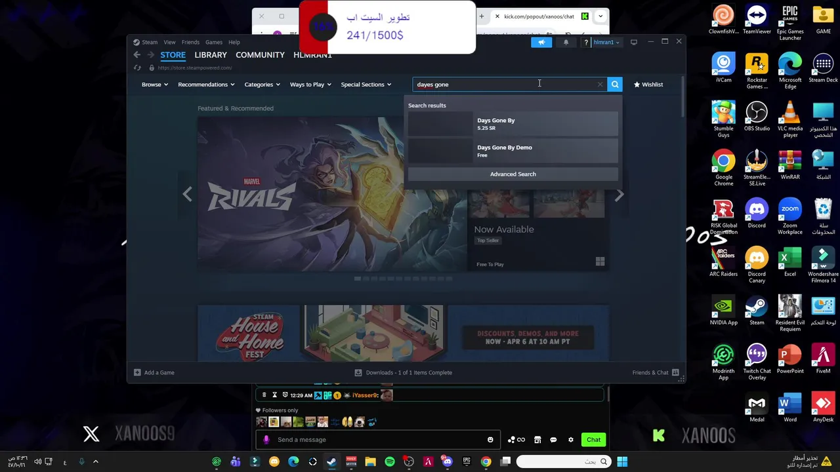Click the Wishlist star button
The image size is (840, 472).
point(648,85)
